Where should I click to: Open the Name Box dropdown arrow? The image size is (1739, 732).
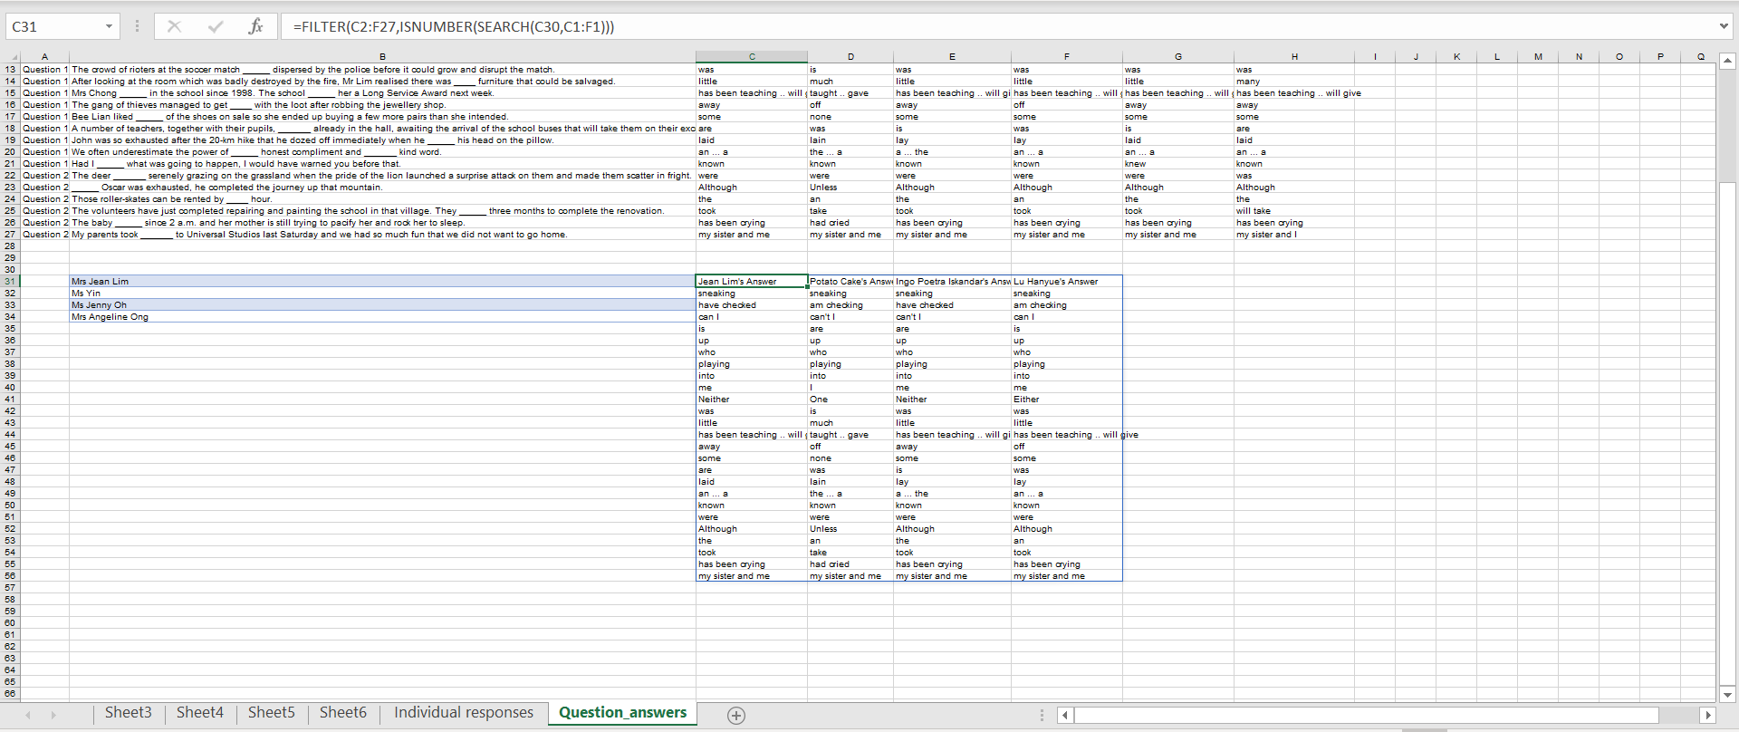pyautogui.click(x=109, y=26)
